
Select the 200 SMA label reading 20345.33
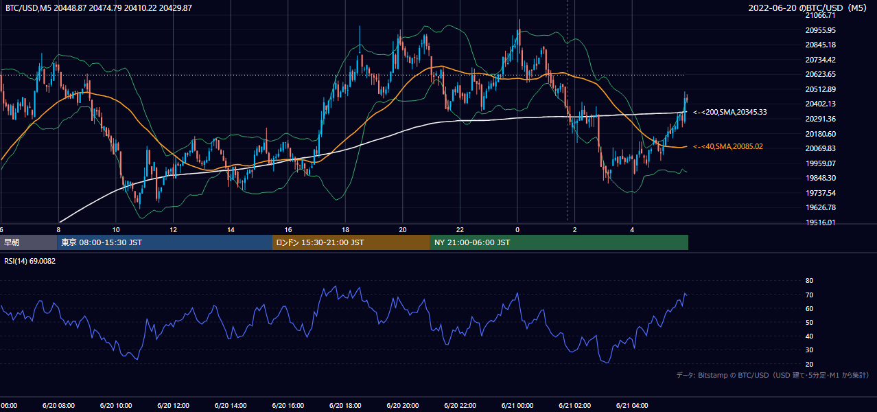730,112
